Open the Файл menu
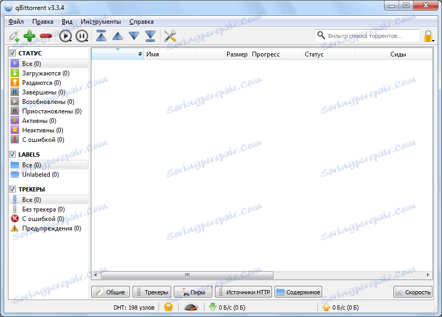This screenshot has height=317, width=442. click(16, 22)
